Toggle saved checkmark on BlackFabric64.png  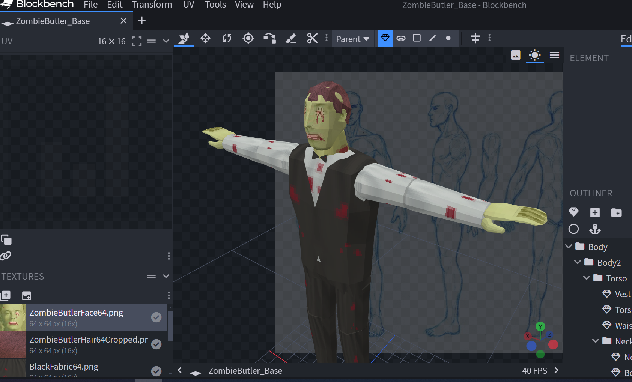tap(156, 371)
